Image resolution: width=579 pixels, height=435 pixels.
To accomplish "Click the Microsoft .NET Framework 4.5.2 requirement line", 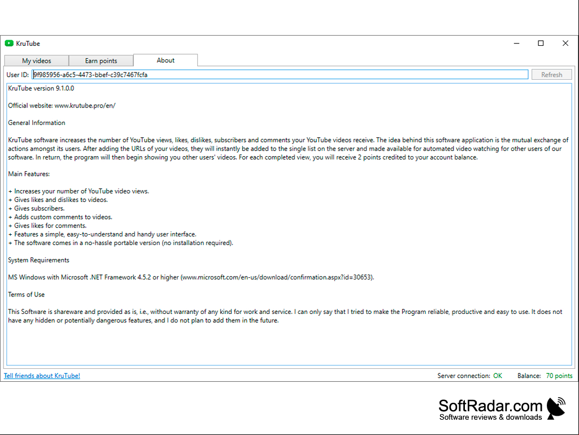I will point(191,277).
